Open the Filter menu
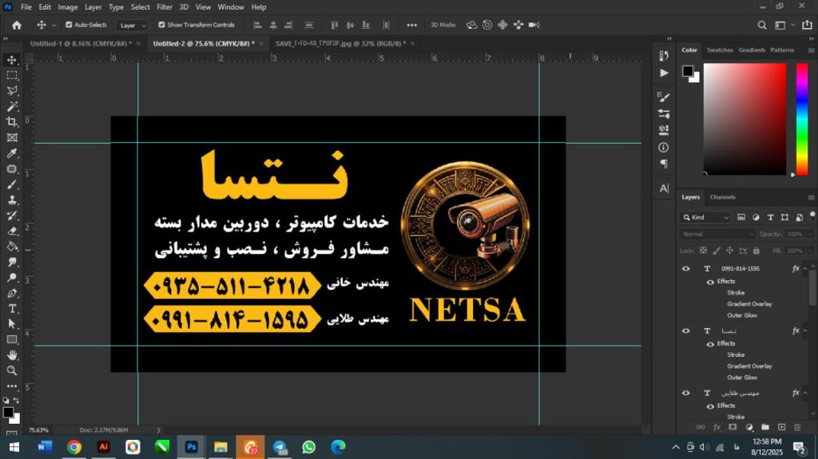Image resolution: width=818 pixels, height=459 pixels. 165,6
